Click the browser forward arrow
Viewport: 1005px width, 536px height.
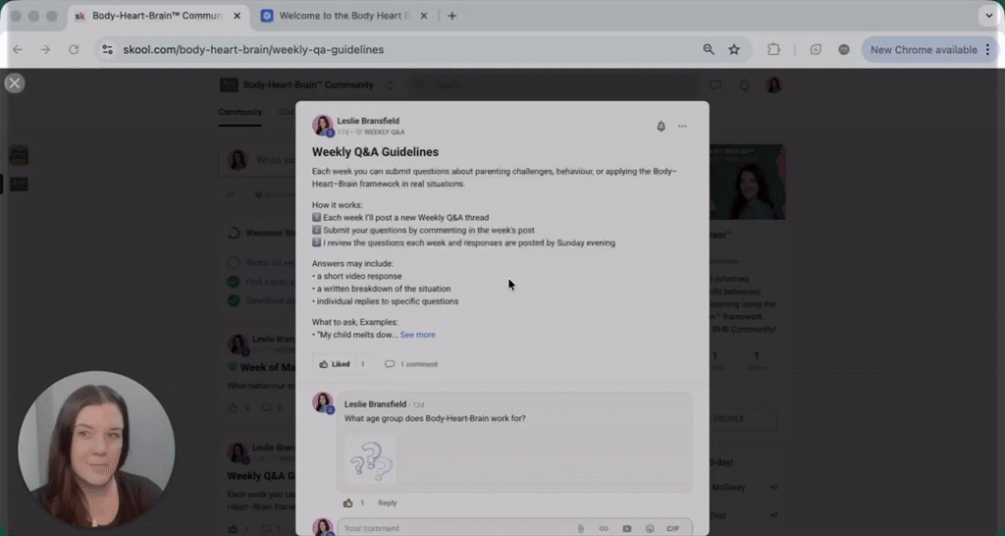[x=45, y=49]
